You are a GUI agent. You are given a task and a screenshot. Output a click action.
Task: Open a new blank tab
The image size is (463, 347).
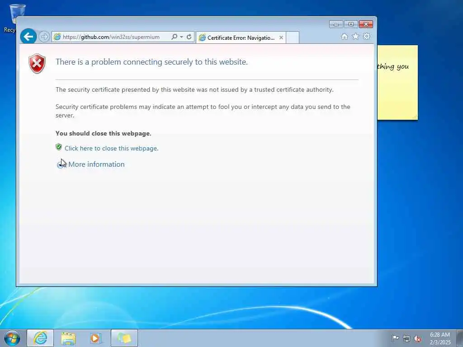point(293,38)
